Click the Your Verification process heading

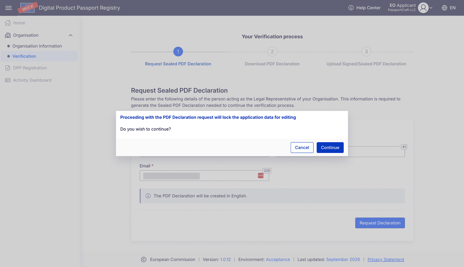(x=272, y=36)
